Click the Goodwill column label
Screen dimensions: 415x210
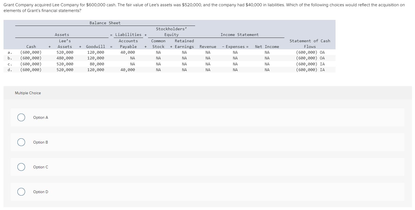(x=95, y=46)
